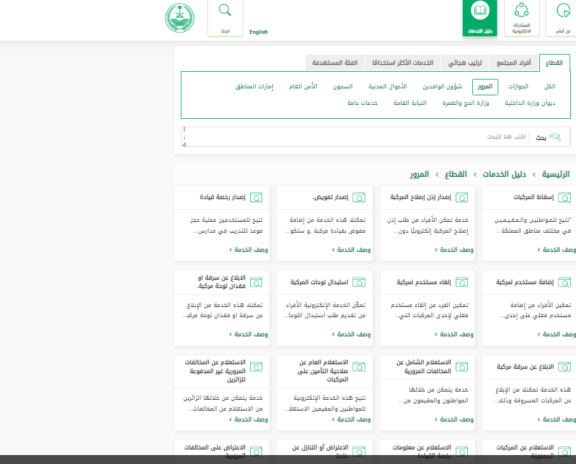Viewport: 576px width, 464px height.
Task: Click icon of إلغاء مستخدم لمركبة card
Action: pyautogui.click(x=462, y=282)
